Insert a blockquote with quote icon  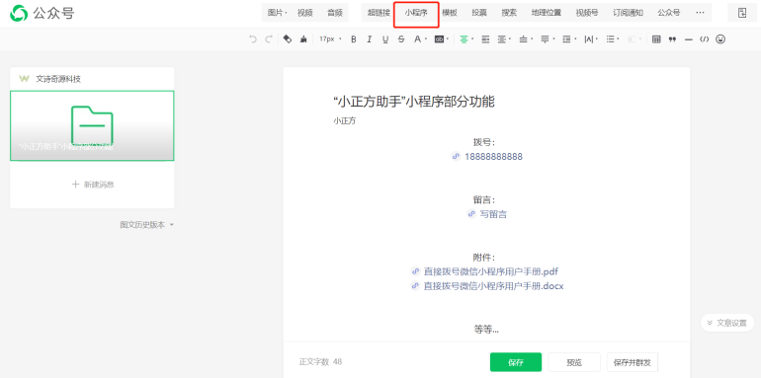click(672, 39)
